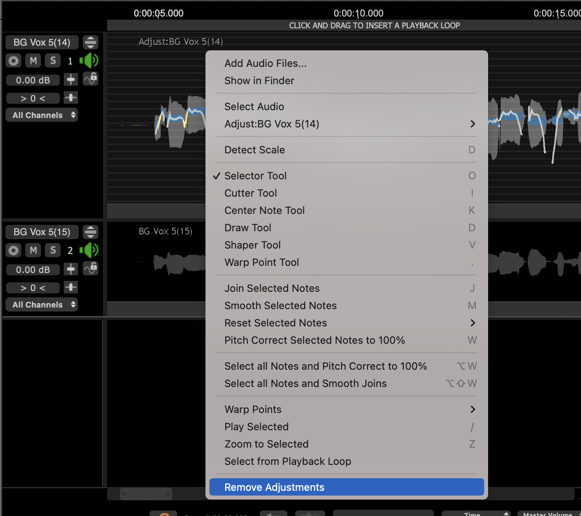Click the 0.00 dB gain field on track 2
Viewport: 581px width, 516px height.
pos(33,270)
